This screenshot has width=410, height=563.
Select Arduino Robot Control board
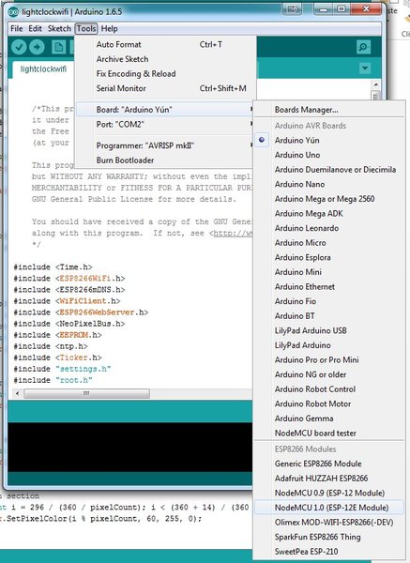click(x=329, y=389)
